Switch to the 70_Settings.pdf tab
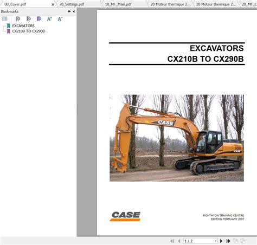Screen dimensions: 257x245 pyautogui.click(x=72, y=4)
